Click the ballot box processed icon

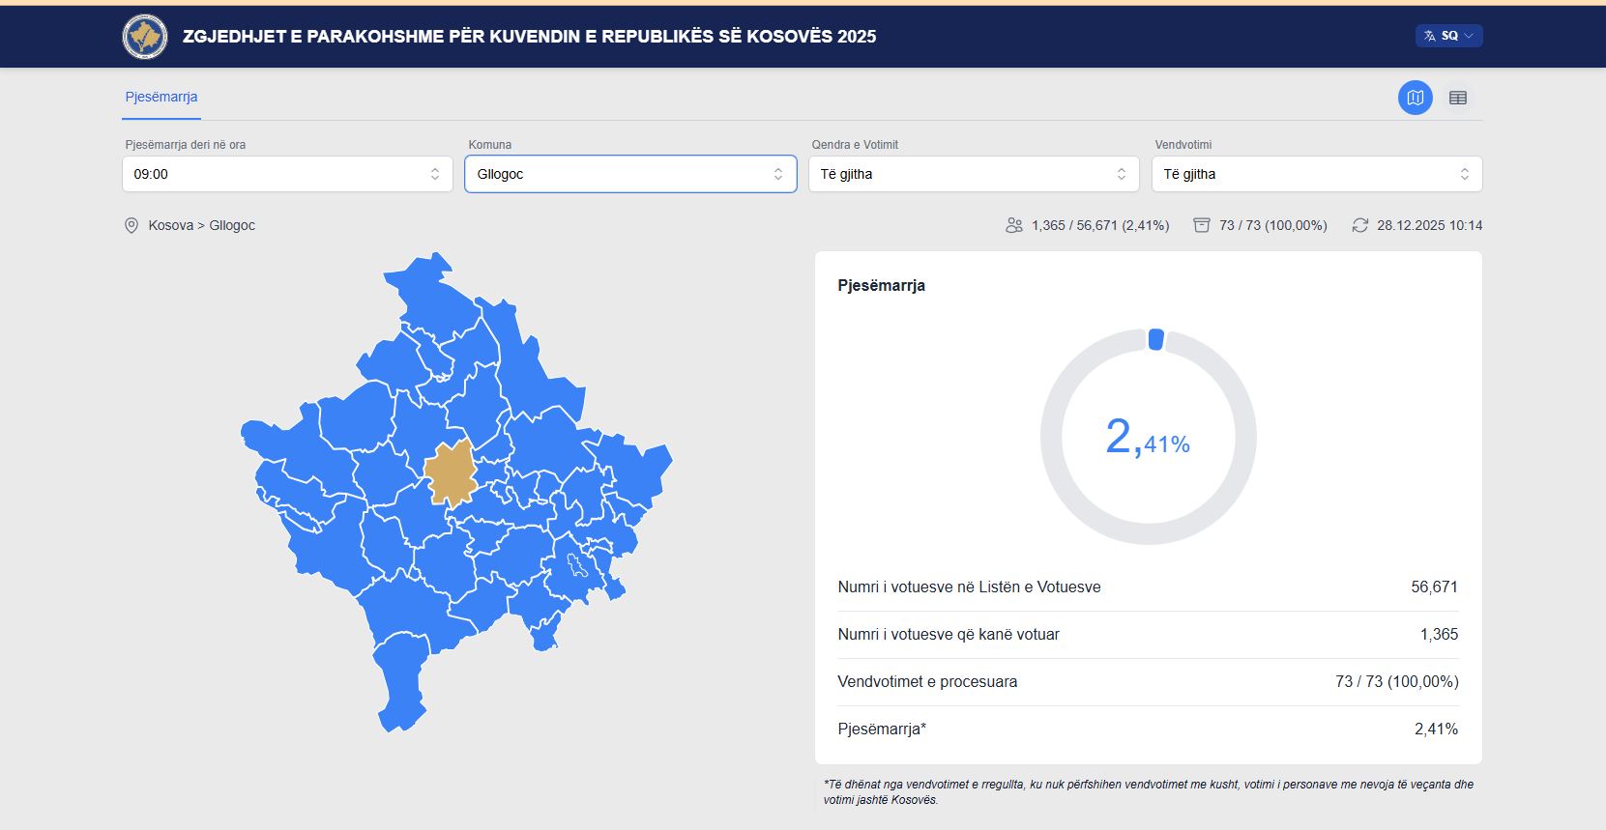click(1201, 225)
